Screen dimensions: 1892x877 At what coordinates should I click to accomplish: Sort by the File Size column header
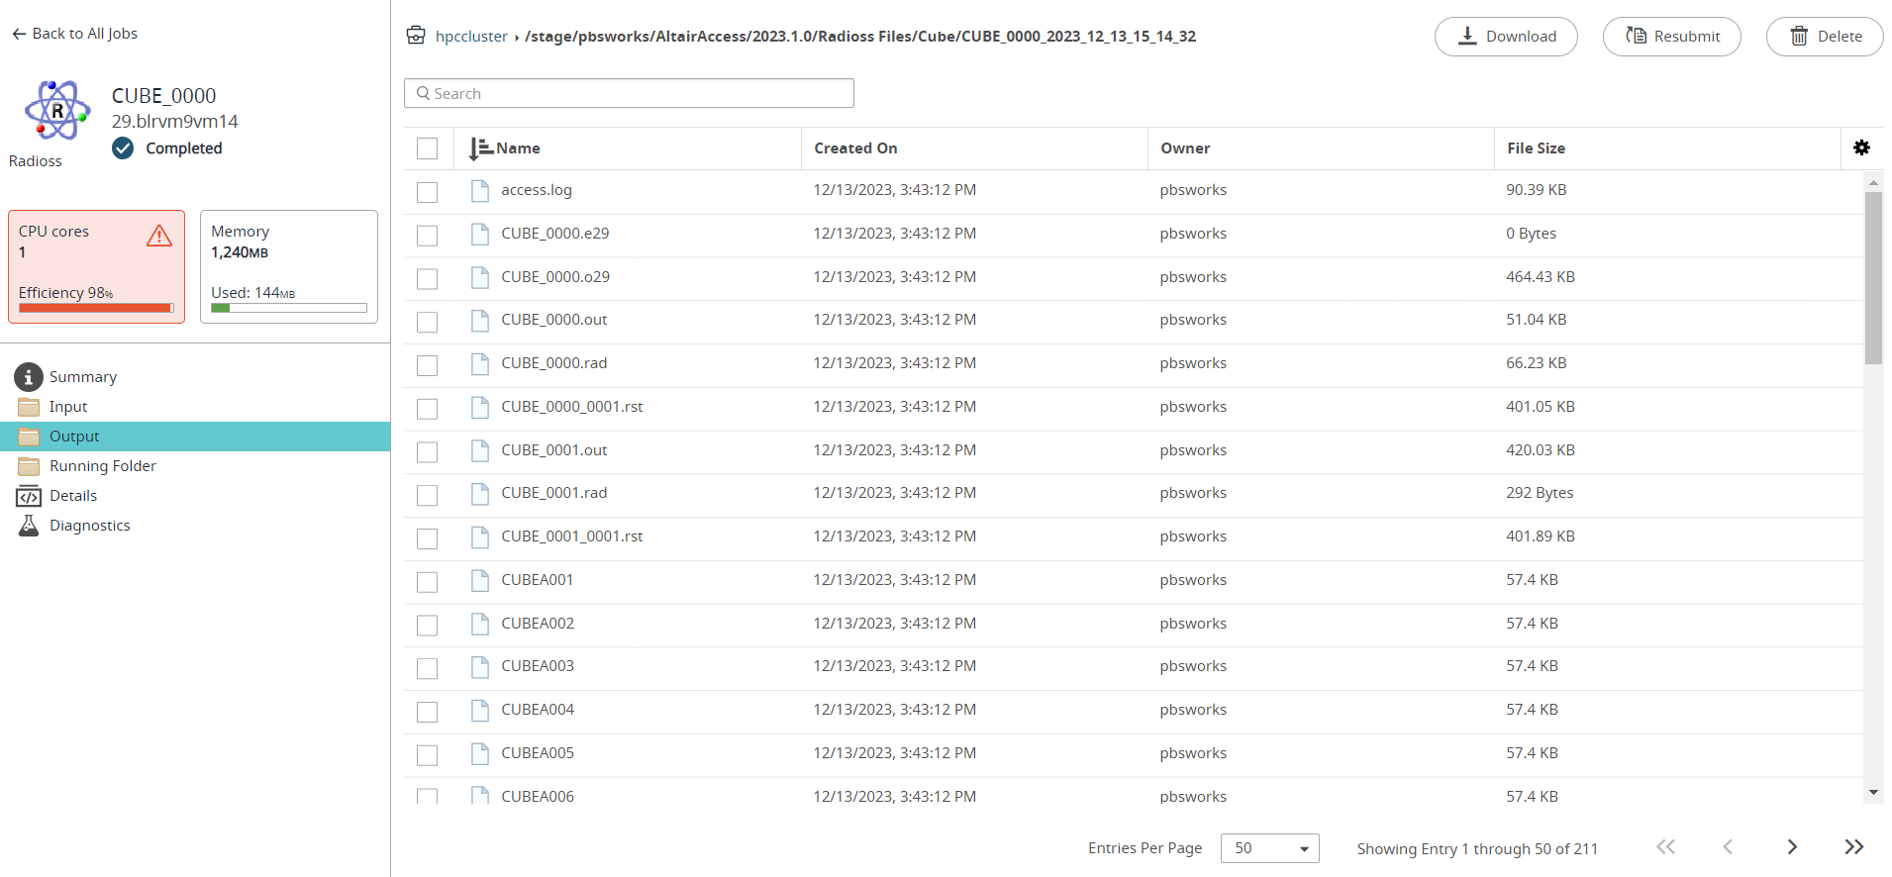point(1536,148)
